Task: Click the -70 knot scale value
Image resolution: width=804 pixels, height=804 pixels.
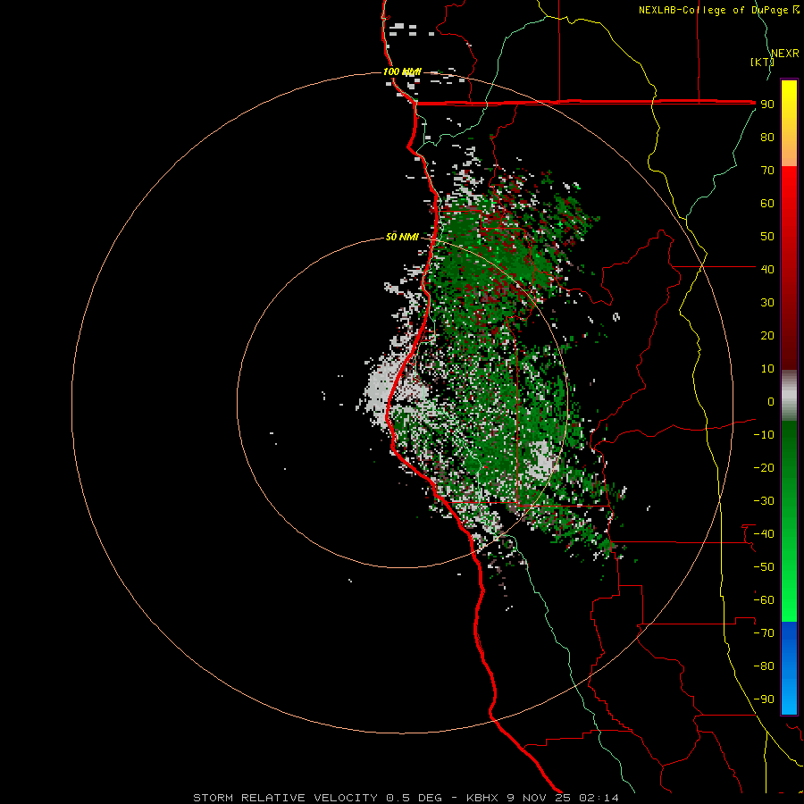Action: coord(764,633)
